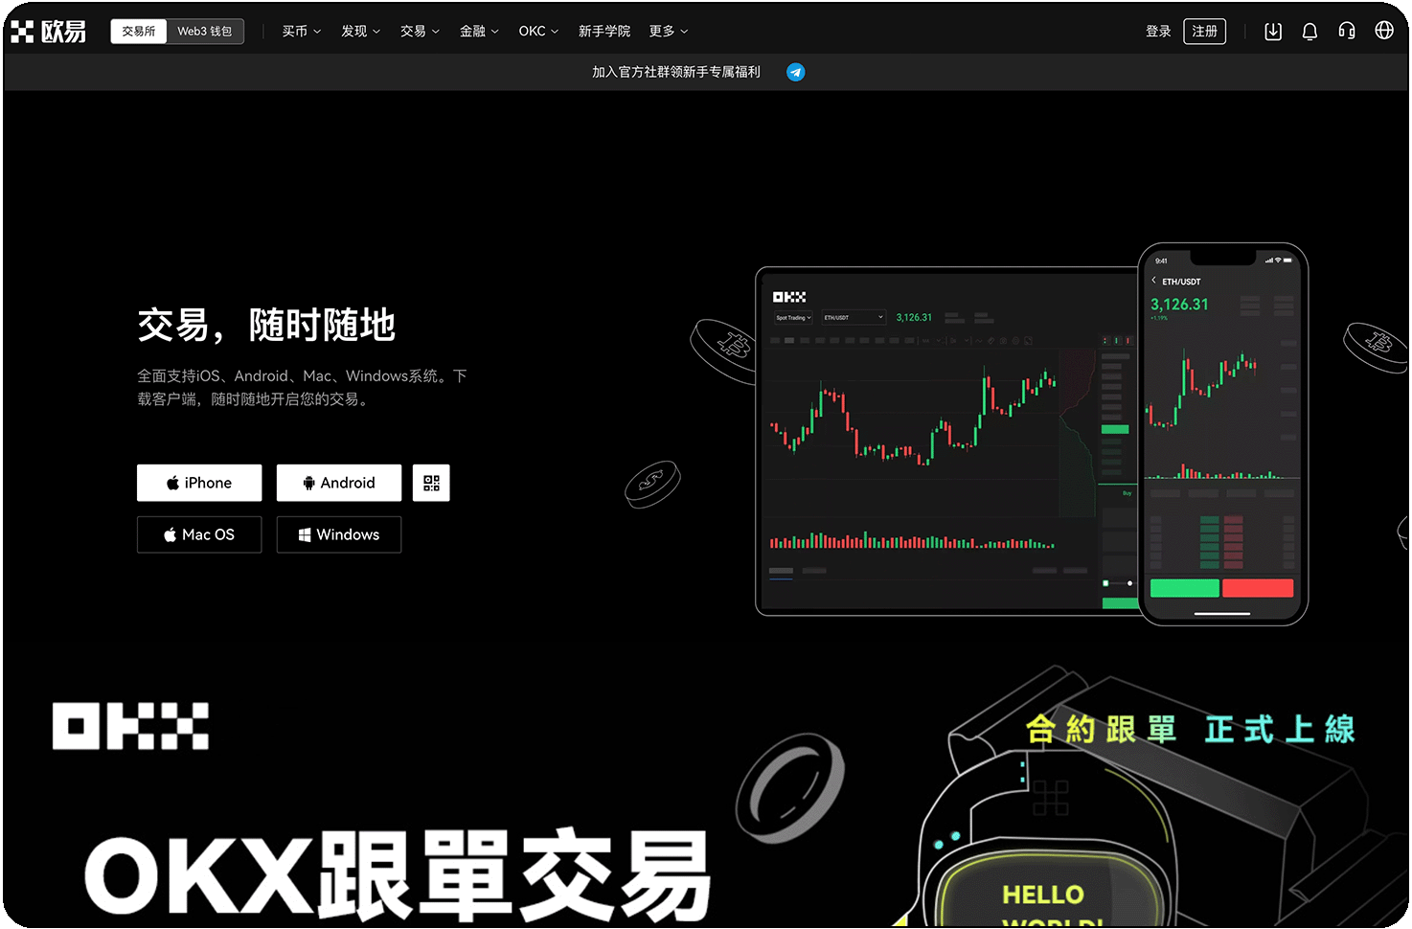Click the green buy depth bar in the order book
Viewport: 1412px width, 929px height.
pos(1114,430)
